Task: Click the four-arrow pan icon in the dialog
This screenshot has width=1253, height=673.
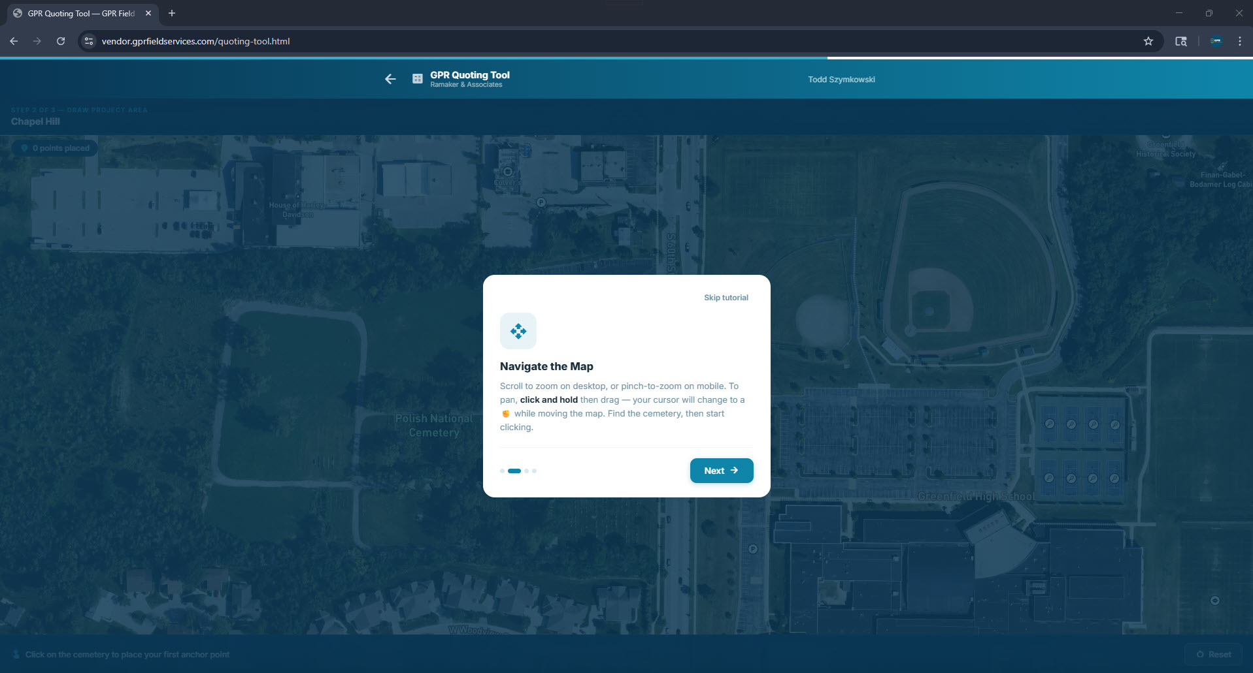Action: pyautogui.click(x=518, y=331)
